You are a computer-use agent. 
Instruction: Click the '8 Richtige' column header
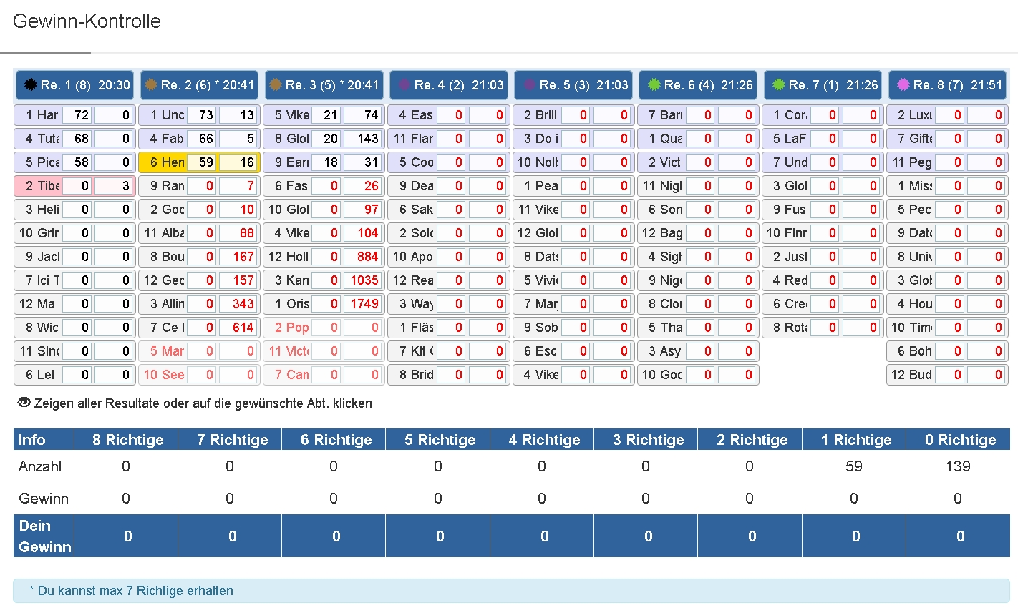coord(127,440)
